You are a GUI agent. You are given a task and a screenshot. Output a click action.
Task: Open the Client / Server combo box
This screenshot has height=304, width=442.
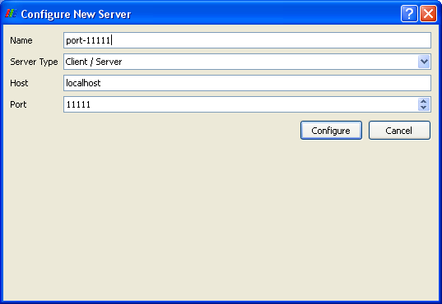click(x=247, y=62)
